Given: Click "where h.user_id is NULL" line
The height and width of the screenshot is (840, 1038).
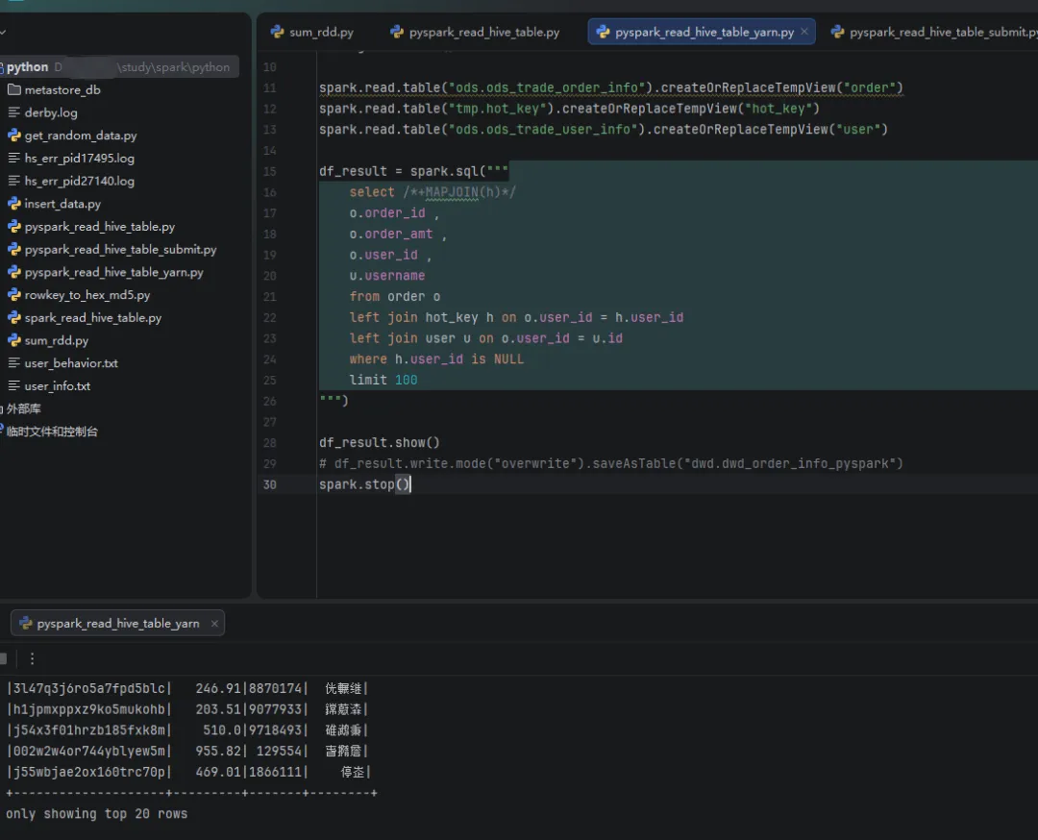Looking at the screenshot, I should pos(436,359).
